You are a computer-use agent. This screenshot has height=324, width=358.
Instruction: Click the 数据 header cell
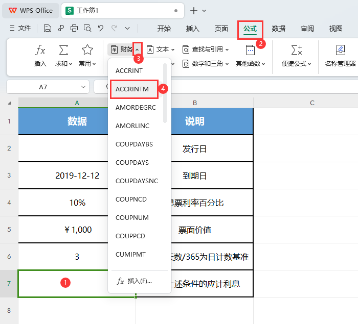pos(77,121)
